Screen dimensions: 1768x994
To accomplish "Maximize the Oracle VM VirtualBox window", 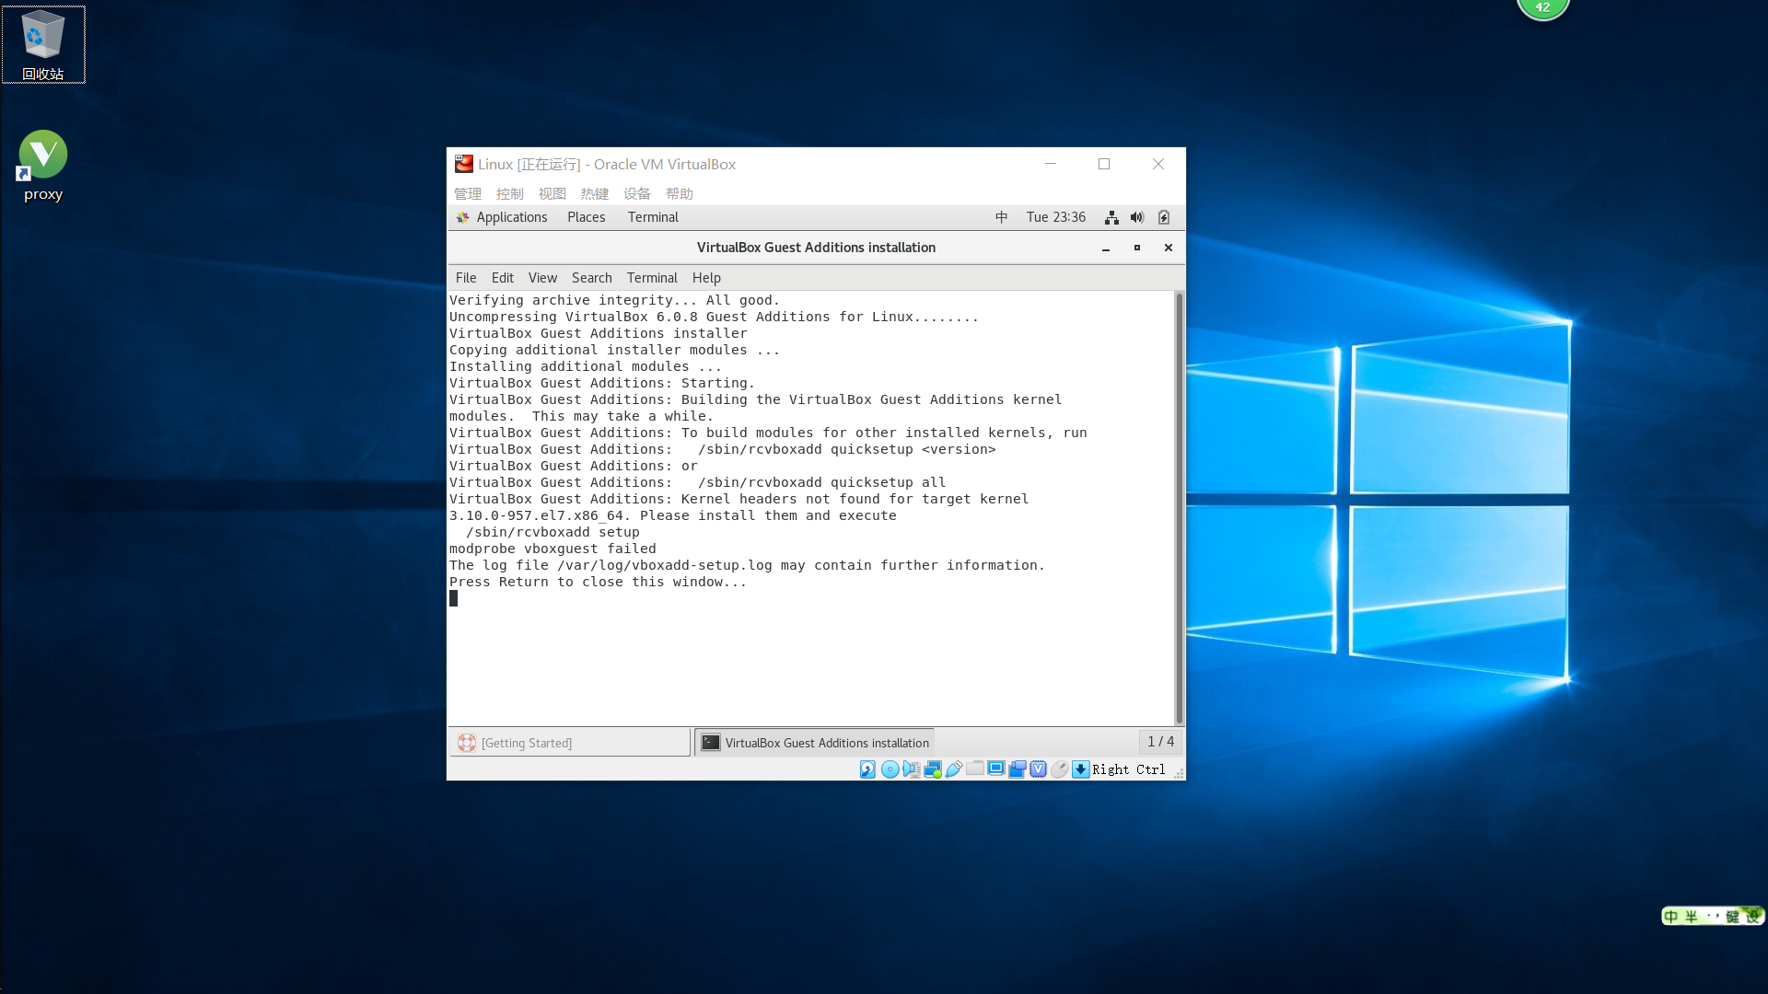I will coord(1104,164).
